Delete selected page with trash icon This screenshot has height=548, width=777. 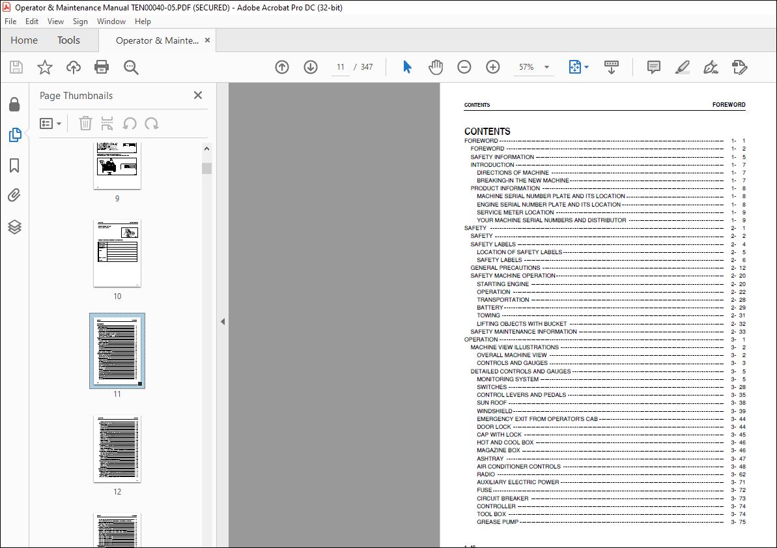85,123
